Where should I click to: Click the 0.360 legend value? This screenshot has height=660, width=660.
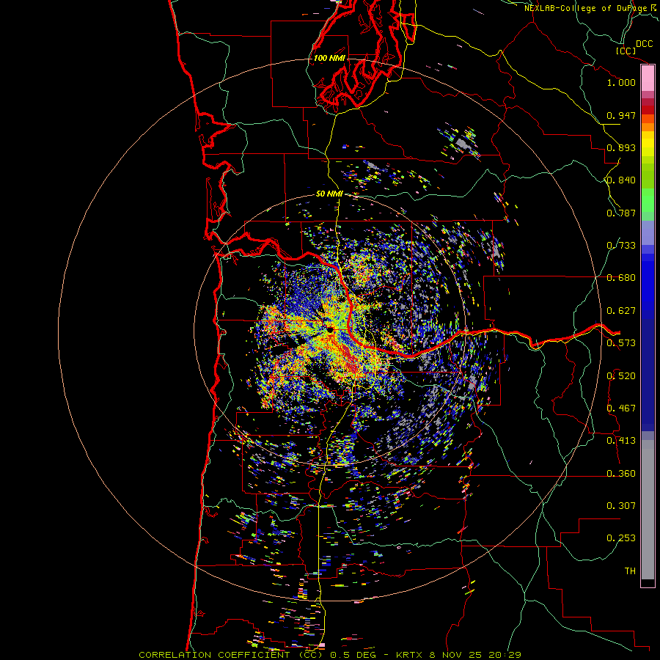click(x=621, y=474)
